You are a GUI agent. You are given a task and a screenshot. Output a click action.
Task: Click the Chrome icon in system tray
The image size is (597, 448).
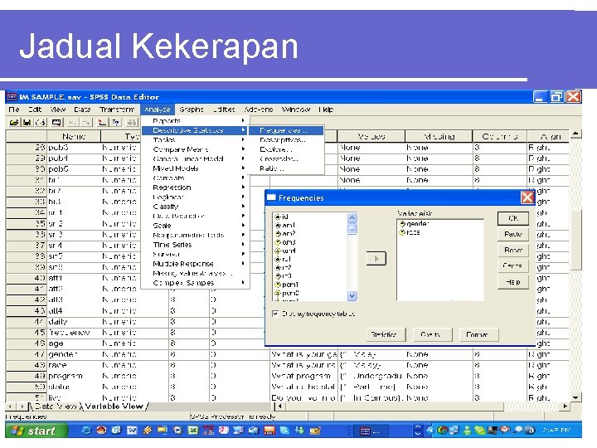pos(443,431)
